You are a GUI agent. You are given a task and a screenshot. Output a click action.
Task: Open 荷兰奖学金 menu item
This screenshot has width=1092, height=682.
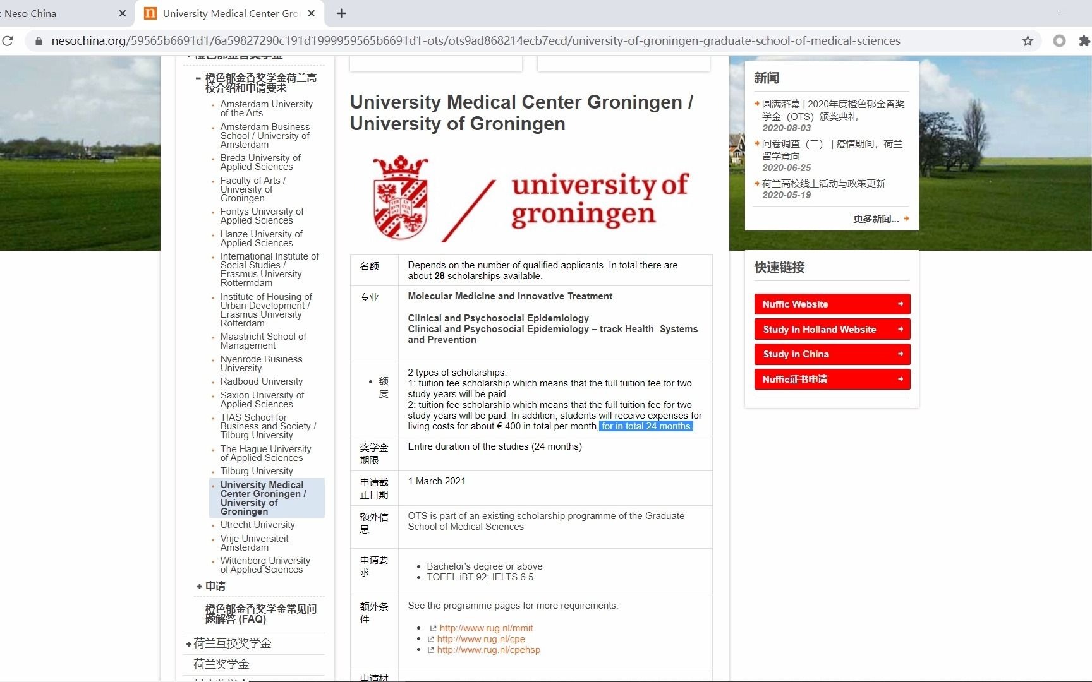221,664
